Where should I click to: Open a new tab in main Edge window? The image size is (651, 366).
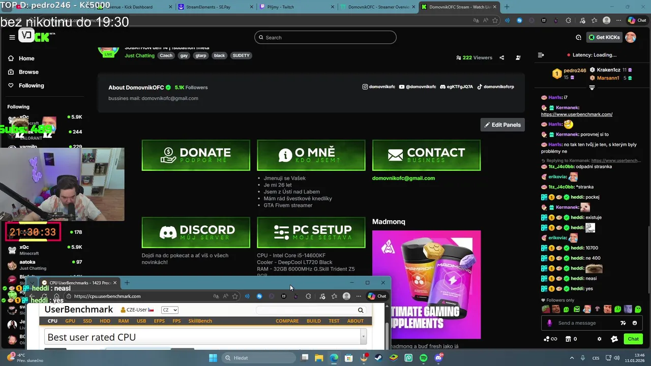(507, 7)
